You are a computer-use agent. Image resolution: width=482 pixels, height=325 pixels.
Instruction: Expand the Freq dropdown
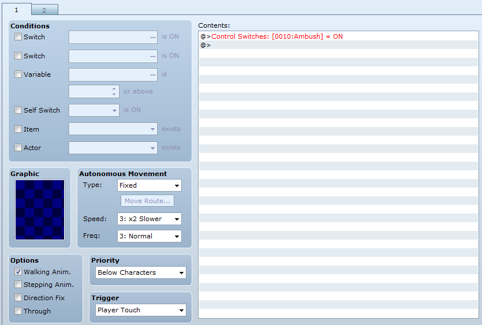click(x=149, y=236)
